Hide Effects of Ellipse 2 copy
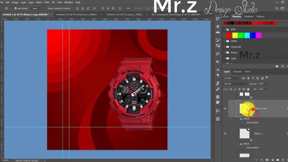This screenshot has height=162, width=288. coord(241,119)
